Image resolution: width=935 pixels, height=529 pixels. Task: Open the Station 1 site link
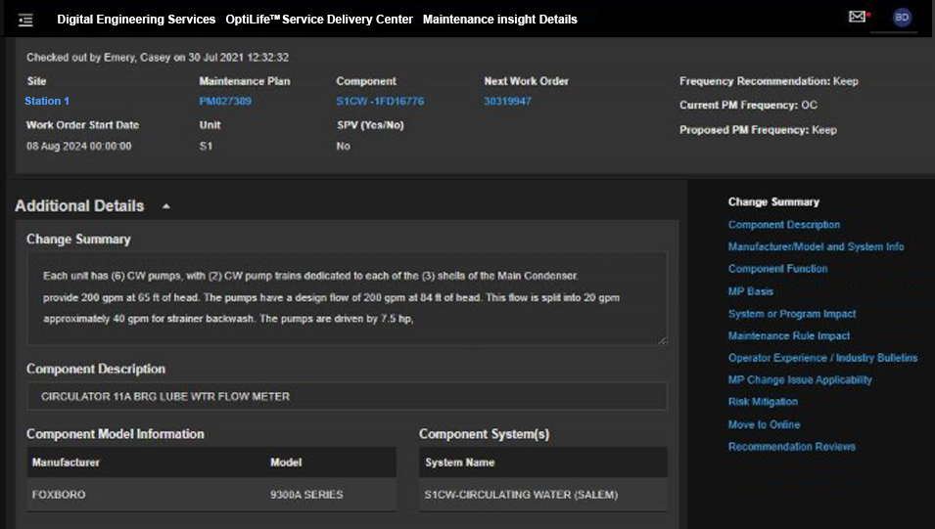point(47,102)
